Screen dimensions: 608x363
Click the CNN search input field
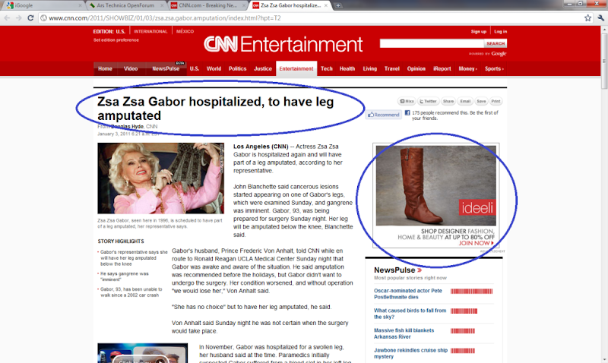click(x=432, y=43)
